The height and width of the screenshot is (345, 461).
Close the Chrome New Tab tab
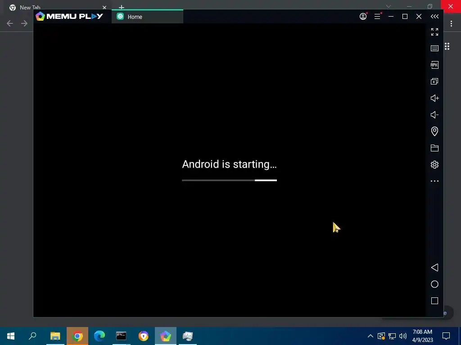coord(104,7)
